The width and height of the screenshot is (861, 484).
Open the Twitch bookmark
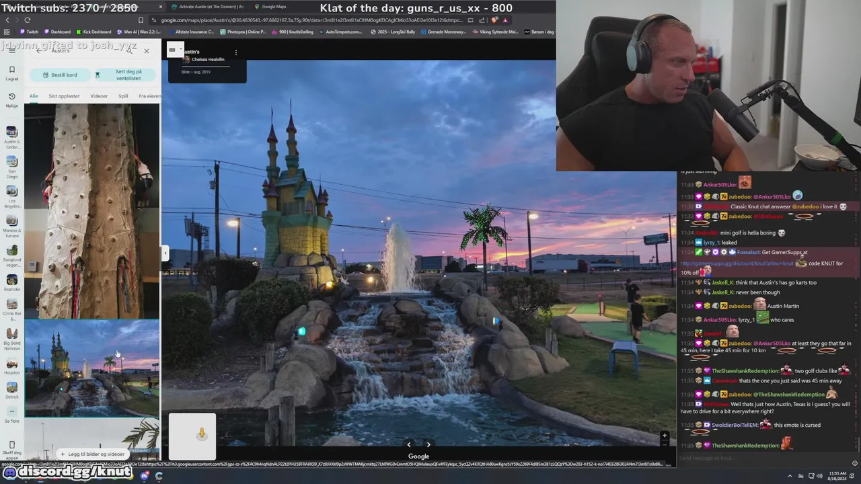(29, 32)
